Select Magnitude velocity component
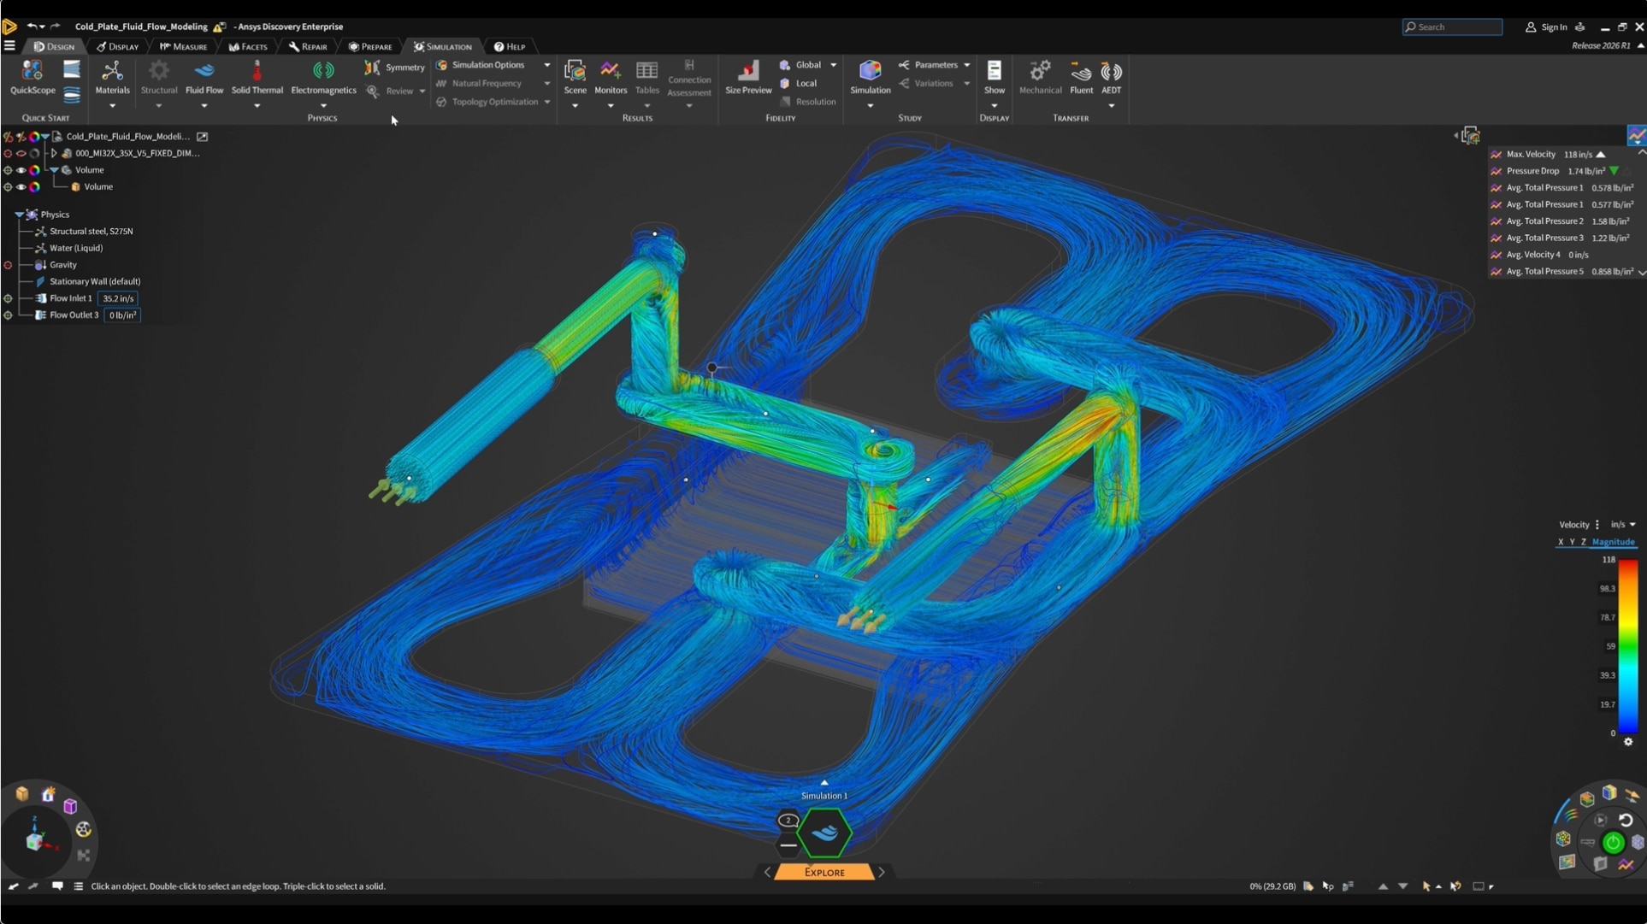The image size is (1647, 924). [1614, 542]
